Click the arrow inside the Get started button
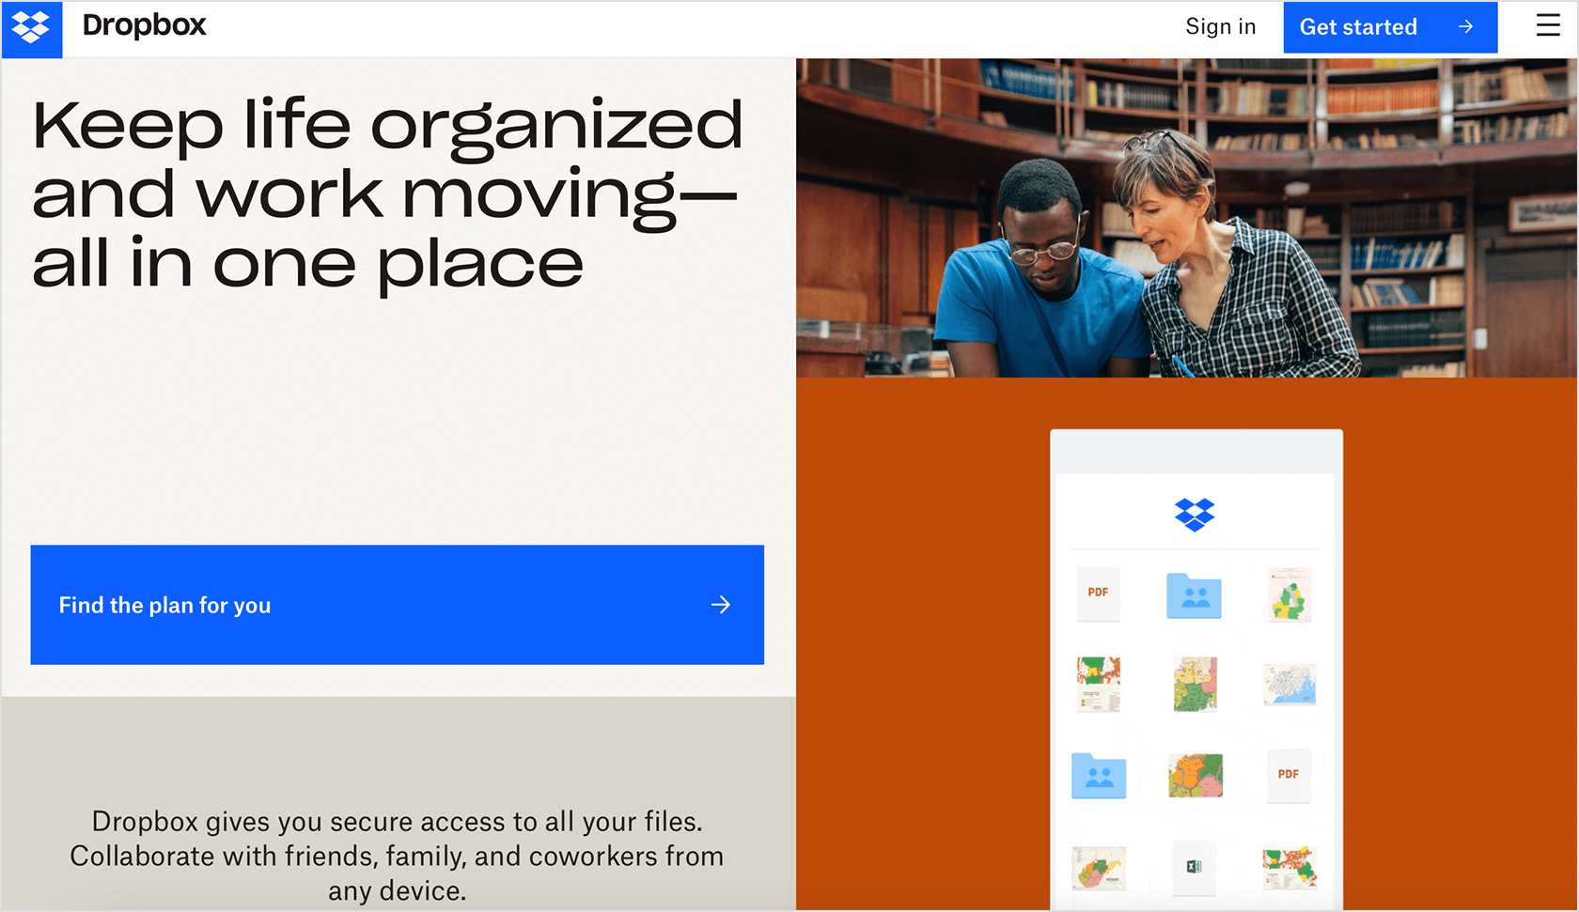The width and height of the screenshot is (1579, 912). 1464,27
